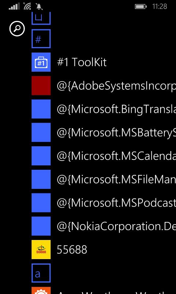
Task: Open @{Microsoft.MSFileMan entry label
Action: pos(116,179)
